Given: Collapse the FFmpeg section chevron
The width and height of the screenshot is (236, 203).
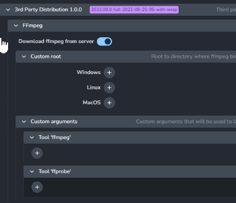Looking at the screenshot, I should 16,26.
